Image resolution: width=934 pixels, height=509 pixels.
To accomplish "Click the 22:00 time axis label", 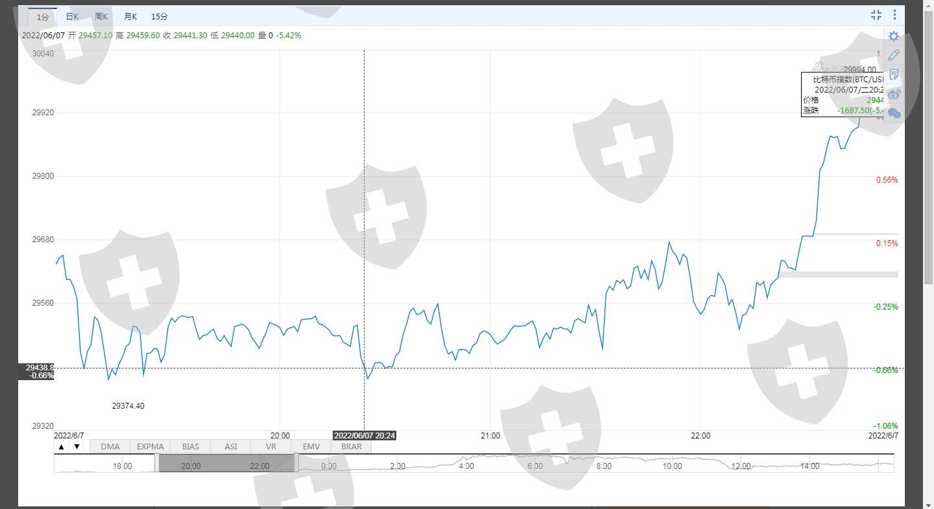I will [700, 436].
